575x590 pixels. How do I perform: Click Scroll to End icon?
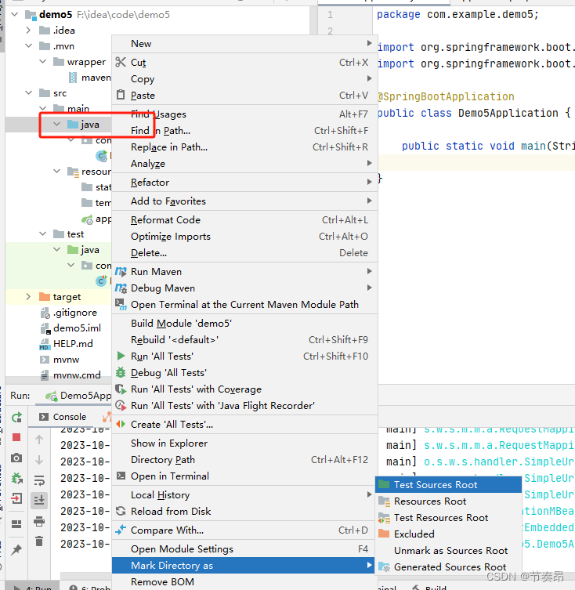[39, 501]
